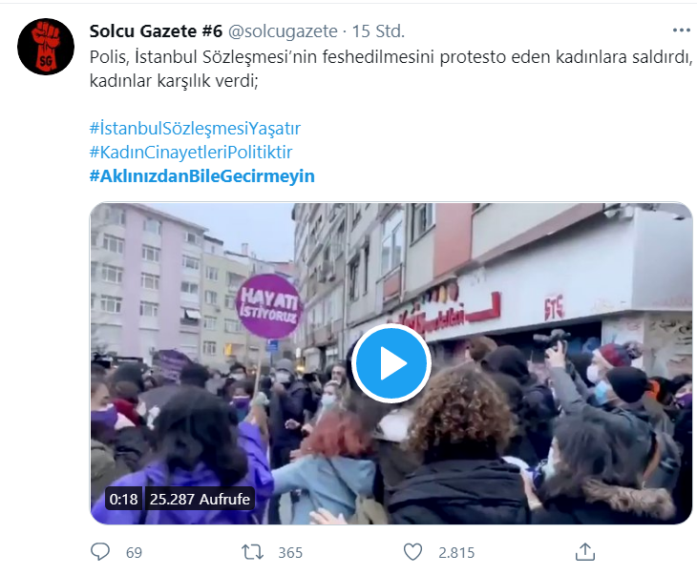Click the 365 retweets count
Image resolution: width=697 pixels, height=575 pixels.
click(290, 552)
